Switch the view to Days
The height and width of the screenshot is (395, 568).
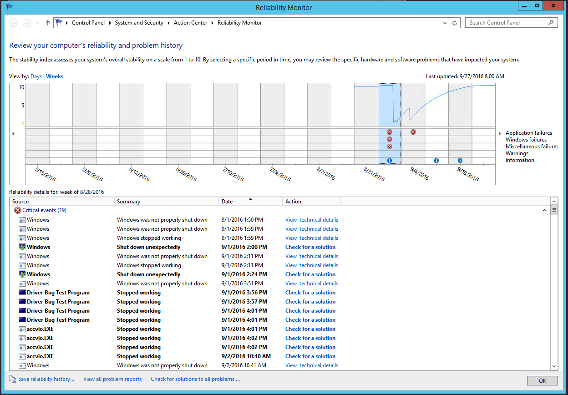click(36, 76)
